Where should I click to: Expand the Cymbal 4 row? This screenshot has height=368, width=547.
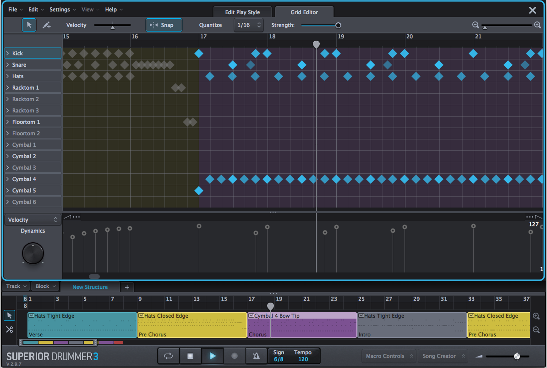(x=8, y=179)
